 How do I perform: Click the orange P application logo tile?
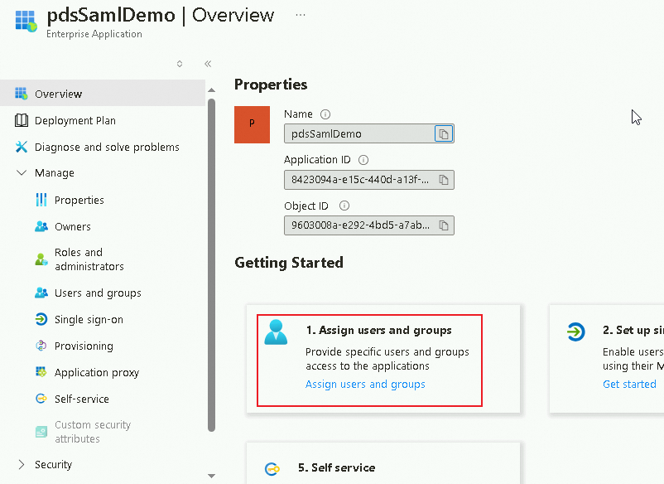(x=252, y=124)
